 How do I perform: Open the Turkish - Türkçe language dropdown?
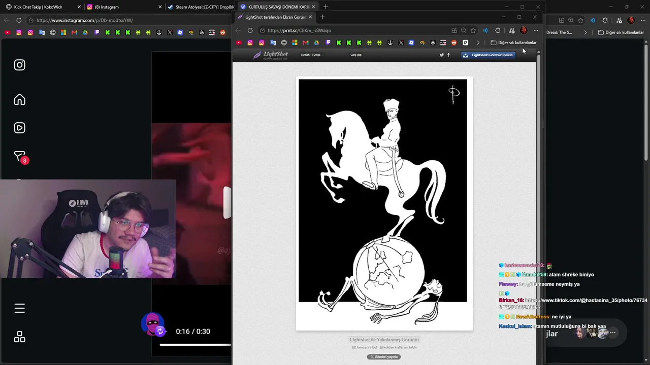(311, 55)
